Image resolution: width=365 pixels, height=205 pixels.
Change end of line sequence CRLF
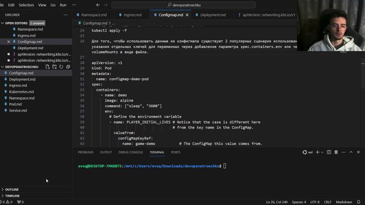click(327, 202)
